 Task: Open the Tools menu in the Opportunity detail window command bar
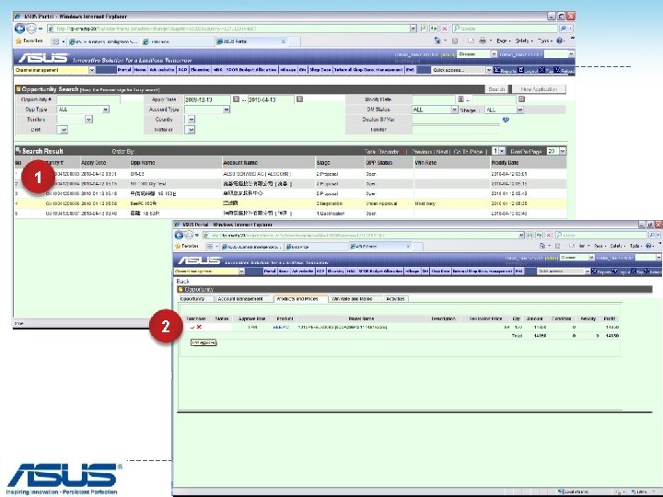click(x=636, y=246)
